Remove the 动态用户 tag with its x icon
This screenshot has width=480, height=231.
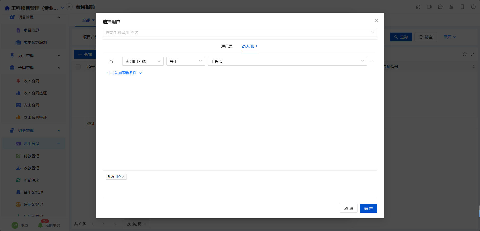[x=123, y=177]
